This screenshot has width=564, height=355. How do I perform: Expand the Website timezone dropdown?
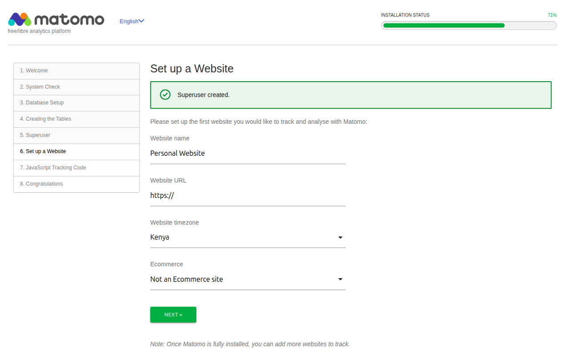(340, 237)
